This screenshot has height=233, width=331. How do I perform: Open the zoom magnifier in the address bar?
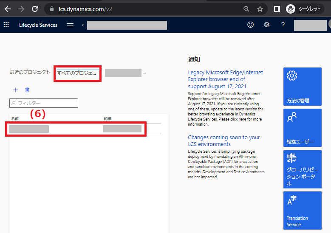pos(246,9)
